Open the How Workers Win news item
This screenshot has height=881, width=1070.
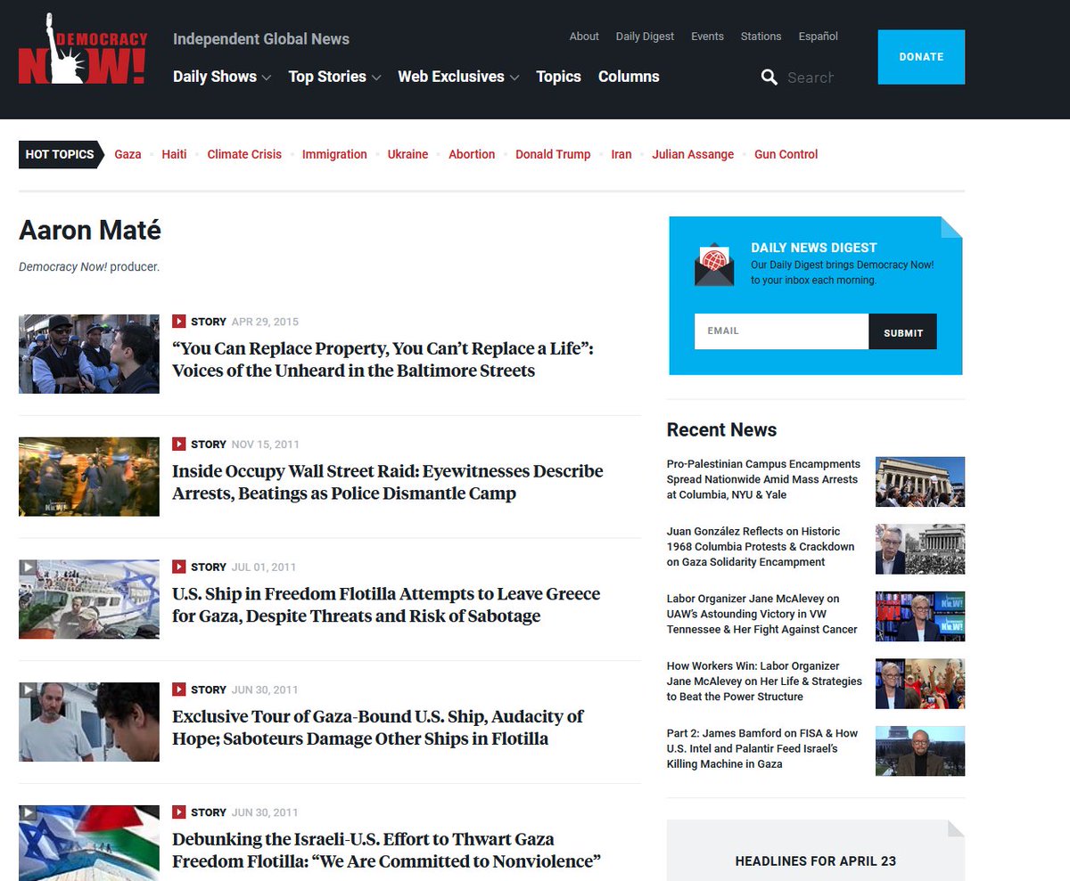764,681
